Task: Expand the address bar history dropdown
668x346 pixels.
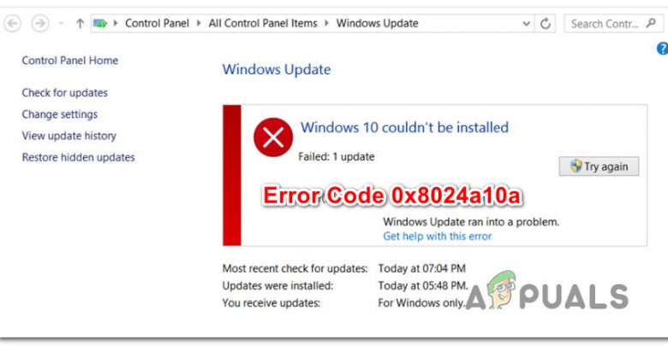Action: 527,23
